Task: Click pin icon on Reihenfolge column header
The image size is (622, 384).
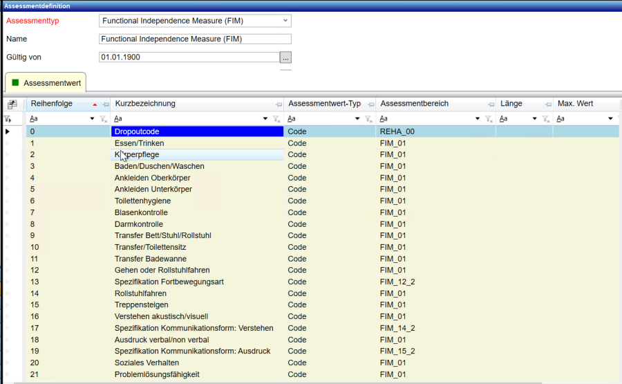Action: (106, 104)
